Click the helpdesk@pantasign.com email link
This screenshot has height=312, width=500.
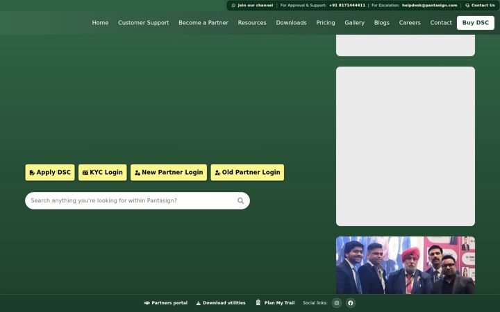[x=430, y=6]
